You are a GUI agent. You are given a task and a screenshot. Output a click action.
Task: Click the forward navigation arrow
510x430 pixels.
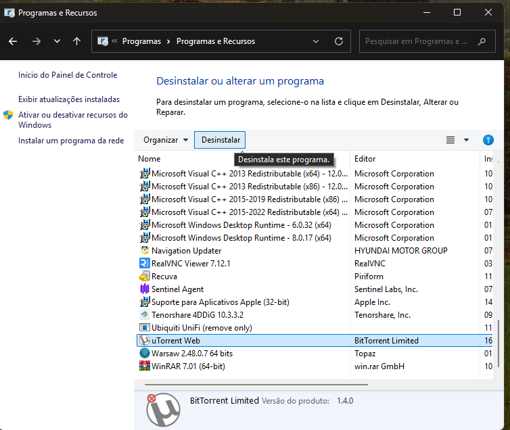tap(37, 41)
